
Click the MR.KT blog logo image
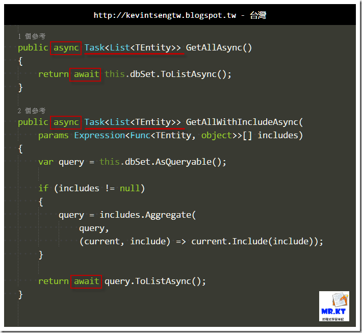(334, 306)
